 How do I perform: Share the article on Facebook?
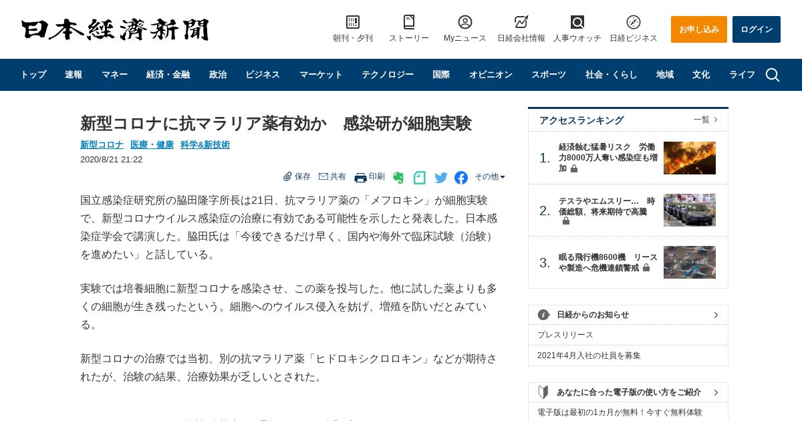(461, 178)
